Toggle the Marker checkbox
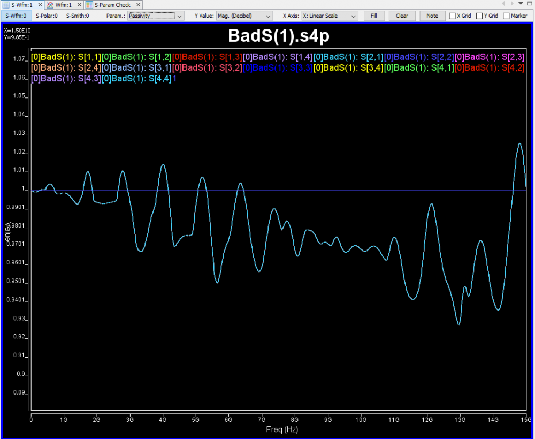The width and height of the screenshot is (535, 439). click(x=506, y=16)
